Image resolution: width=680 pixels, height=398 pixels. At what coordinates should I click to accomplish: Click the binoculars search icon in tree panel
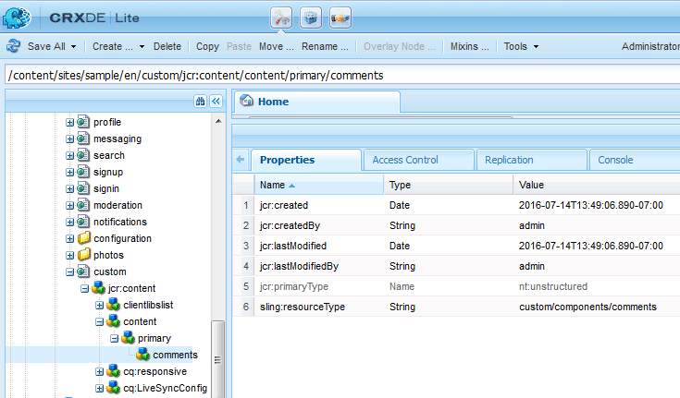tap(200, 102)
